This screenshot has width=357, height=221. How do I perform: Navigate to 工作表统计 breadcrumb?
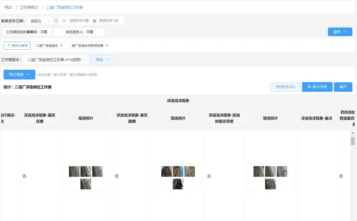(29, 7)
